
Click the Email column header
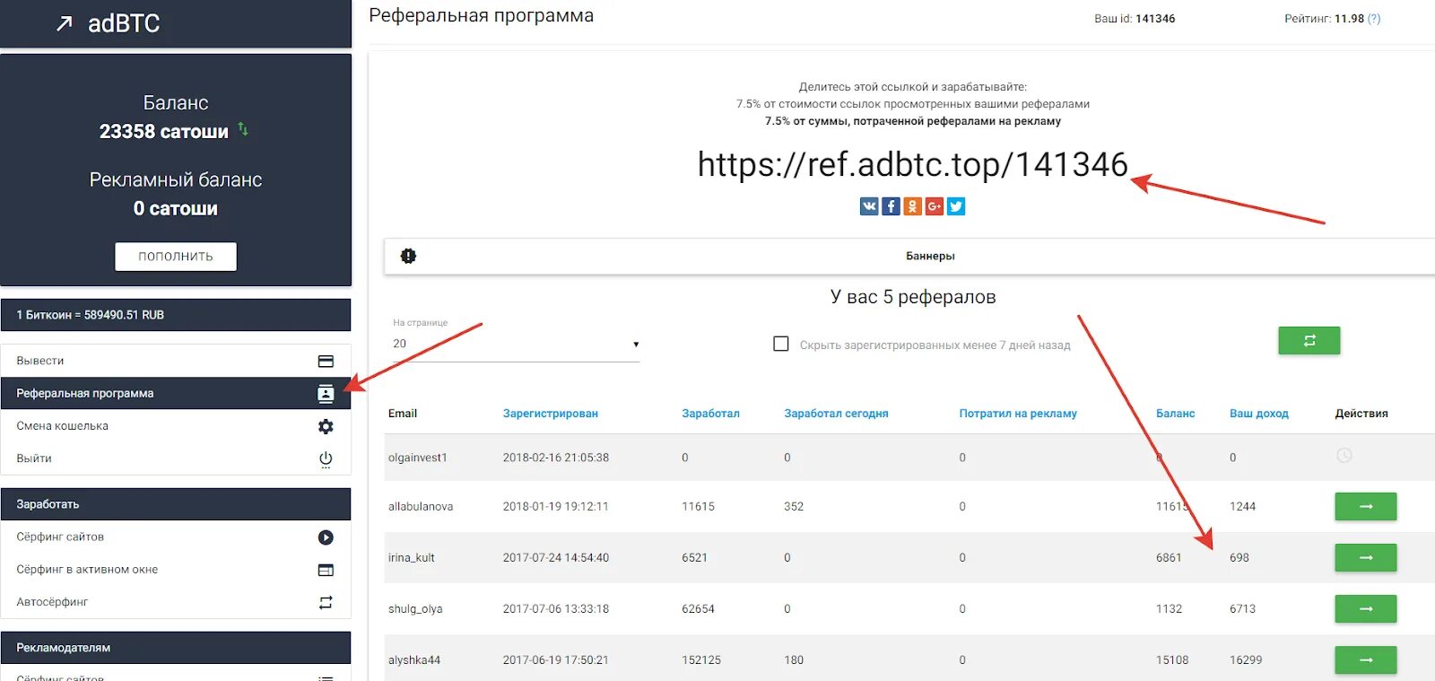(403, 414)
